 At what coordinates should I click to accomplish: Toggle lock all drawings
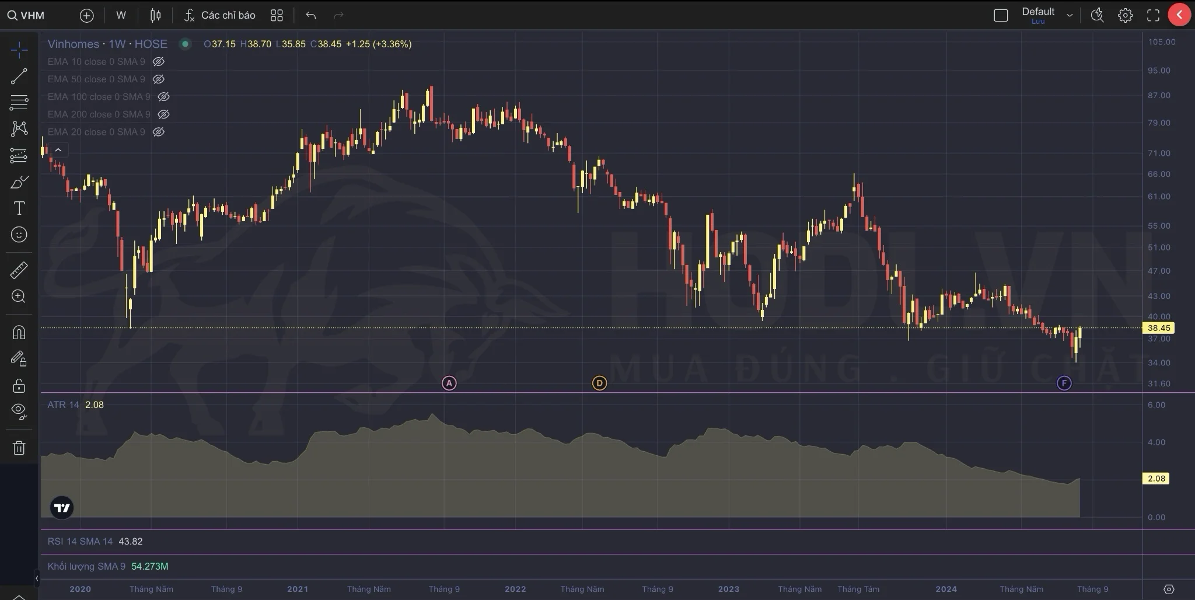coord(19,385)
